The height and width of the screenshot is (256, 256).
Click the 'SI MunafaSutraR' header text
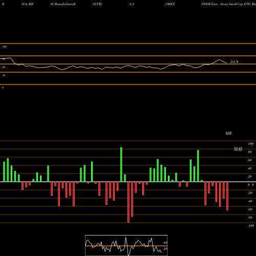coord(63,4)
